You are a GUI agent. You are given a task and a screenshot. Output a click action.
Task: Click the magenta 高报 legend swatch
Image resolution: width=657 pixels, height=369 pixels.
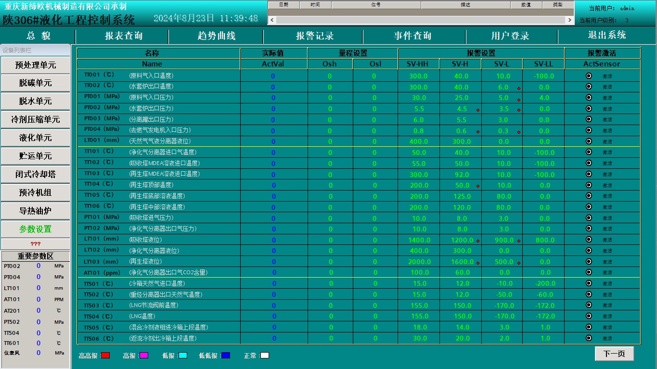click(x=143, y=356)
